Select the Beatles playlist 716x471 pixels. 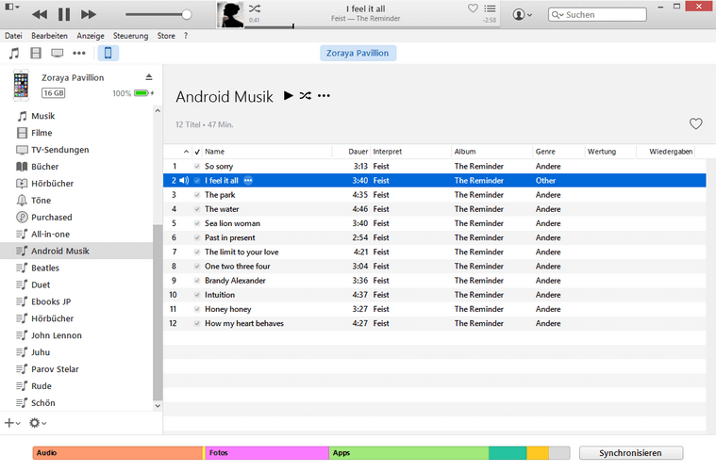coord(44,268)
